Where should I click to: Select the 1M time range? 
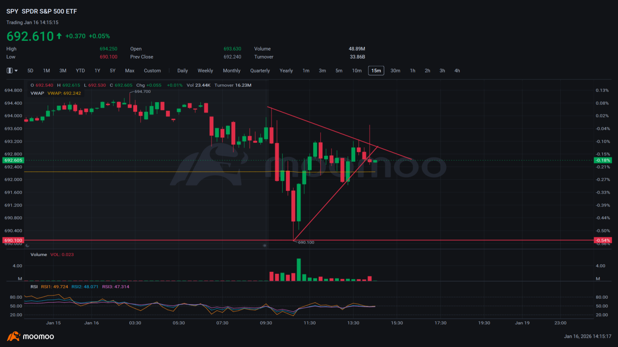click(x=46, y=71)
